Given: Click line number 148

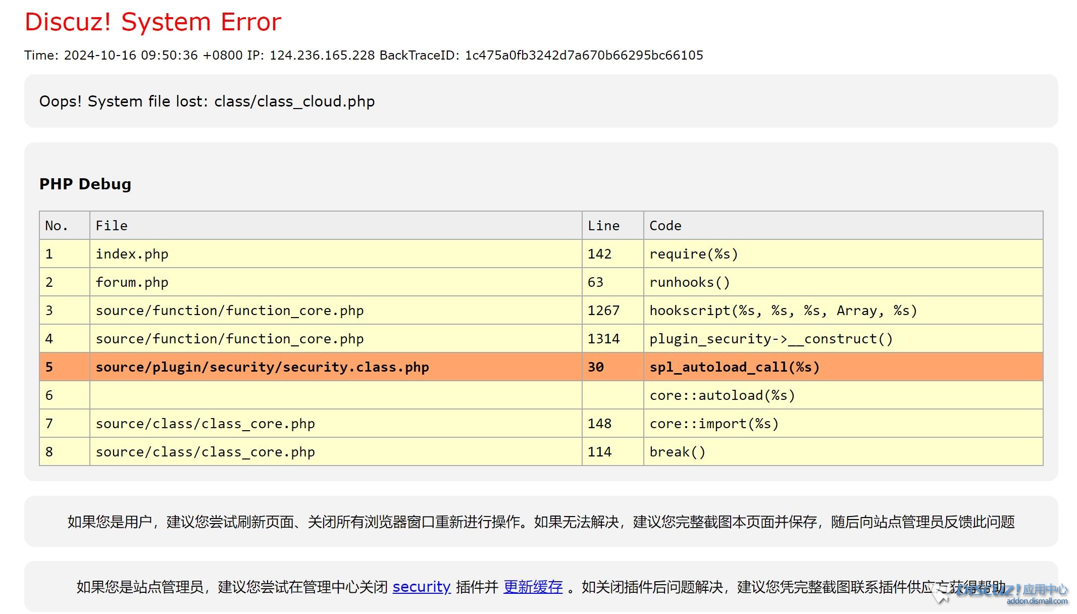Looking at the screenshot, I should 612,423.
